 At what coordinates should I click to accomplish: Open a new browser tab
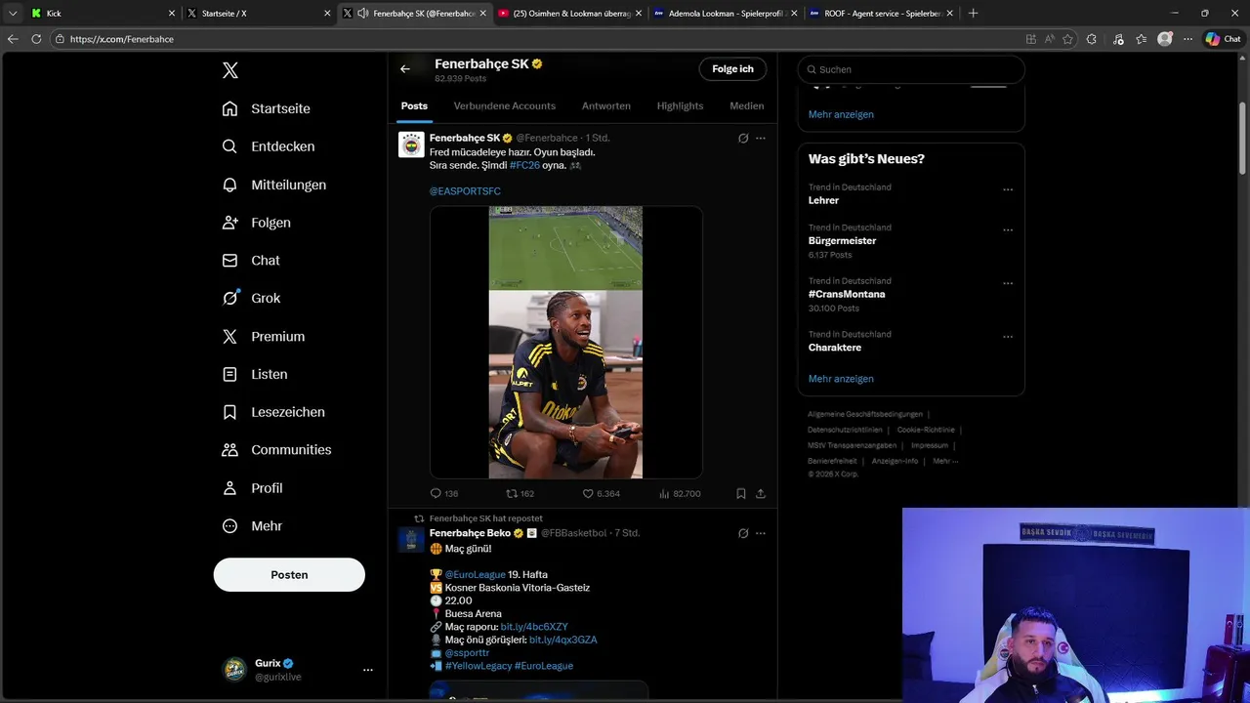coord(973,14)
